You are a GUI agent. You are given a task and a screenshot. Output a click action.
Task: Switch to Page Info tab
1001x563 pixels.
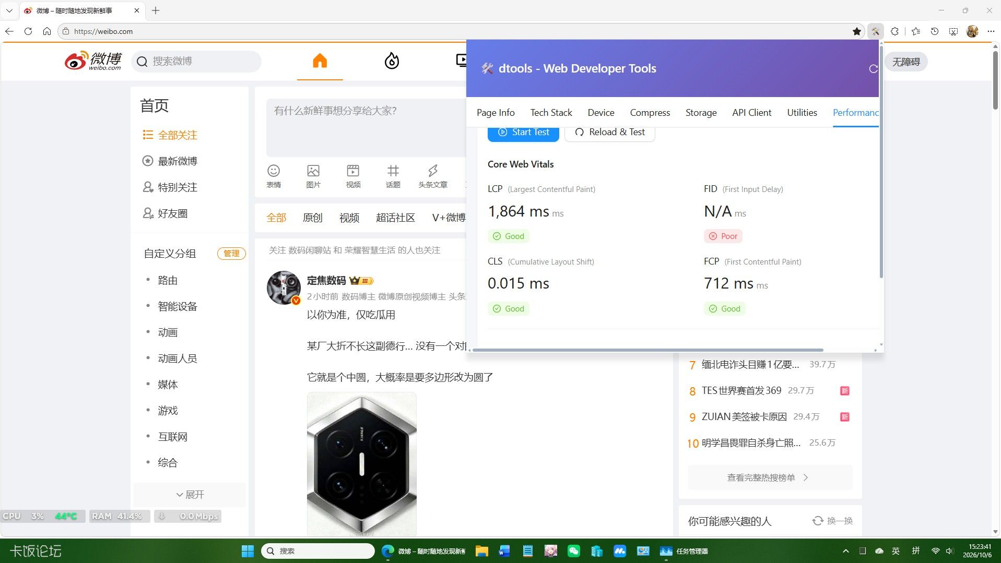point(496,113)
